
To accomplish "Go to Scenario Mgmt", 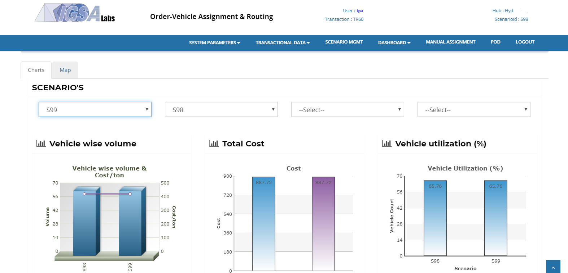I will [344, 42].
